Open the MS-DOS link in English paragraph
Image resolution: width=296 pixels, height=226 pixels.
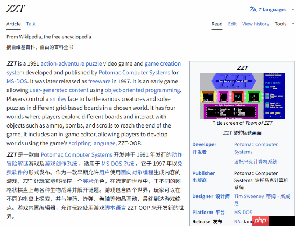click(x=17, y=81)
